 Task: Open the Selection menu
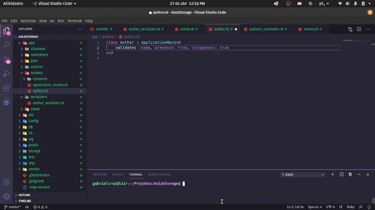(28, 21)
